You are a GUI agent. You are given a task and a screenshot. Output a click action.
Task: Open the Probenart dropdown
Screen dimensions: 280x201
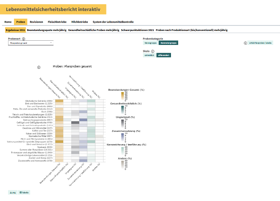pyautogui.click(x=31, y=43)
